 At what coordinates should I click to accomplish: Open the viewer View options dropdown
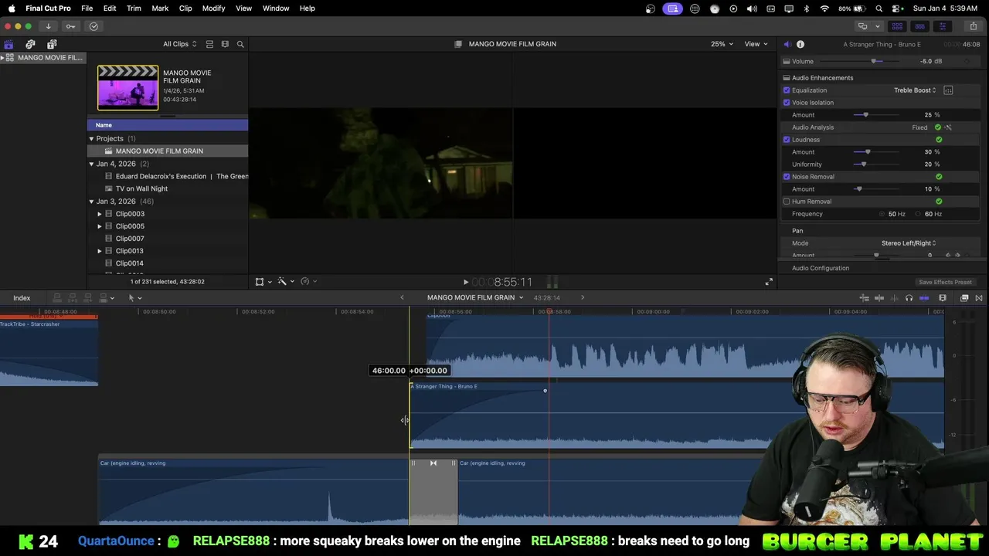756,44
